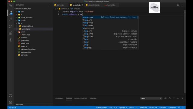Start Watch Sass from status bar

pos(101,107)
